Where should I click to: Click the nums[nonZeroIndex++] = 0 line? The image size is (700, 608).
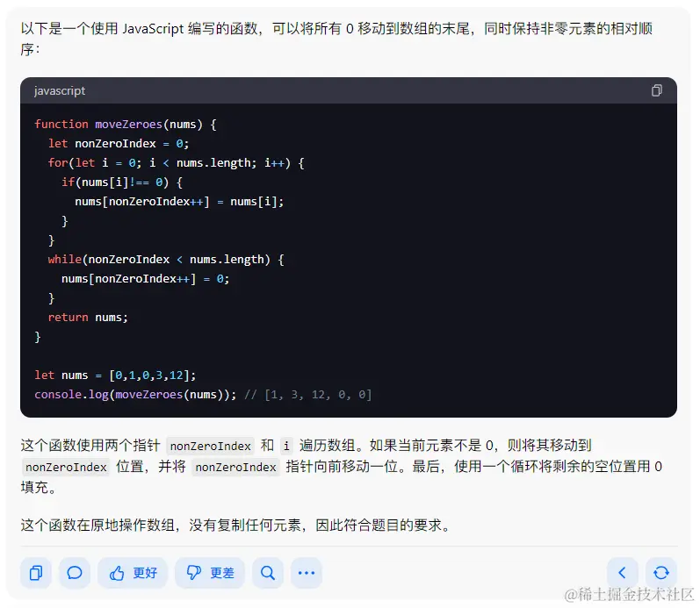point(145,279)
